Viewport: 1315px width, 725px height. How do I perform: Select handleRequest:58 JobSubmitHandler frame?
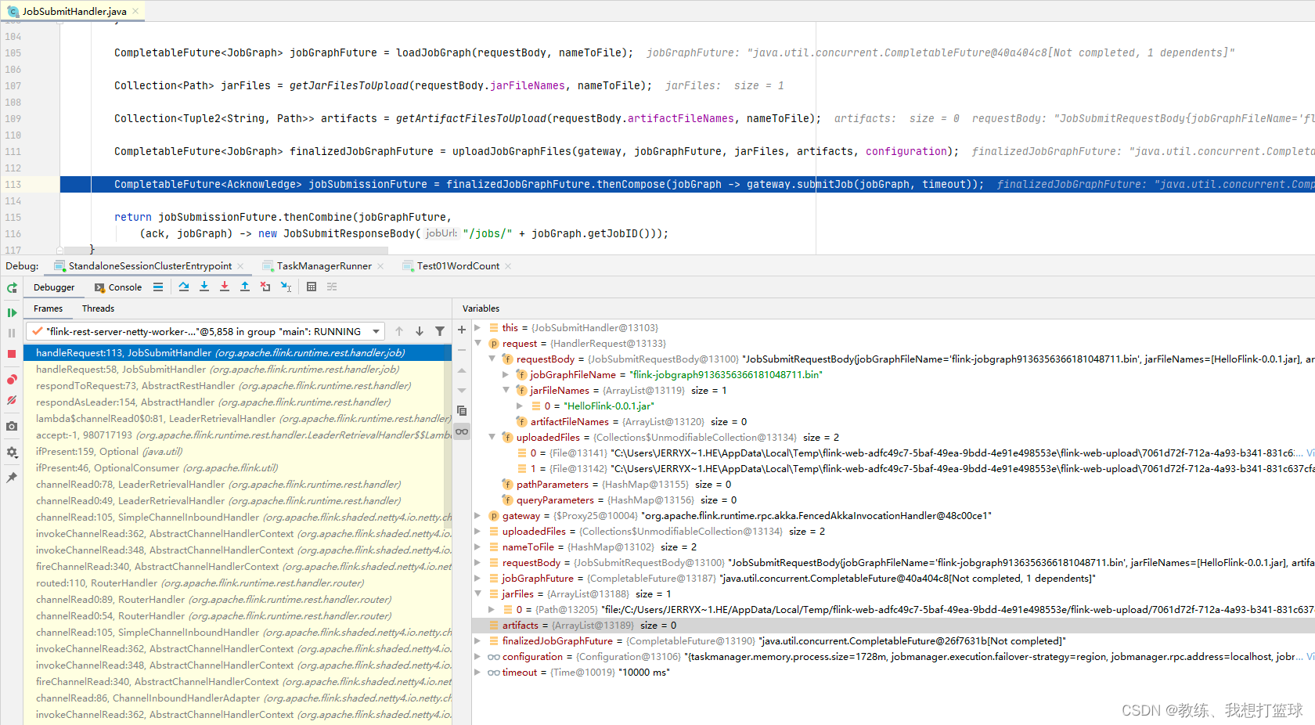coord(237,370)
